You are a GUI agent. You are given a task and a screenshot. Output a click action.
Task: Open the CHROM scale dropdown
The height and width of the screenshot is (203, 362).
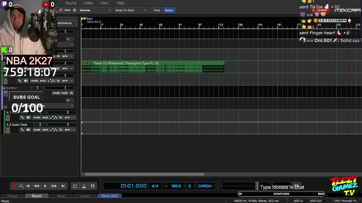tap(206, 186)
